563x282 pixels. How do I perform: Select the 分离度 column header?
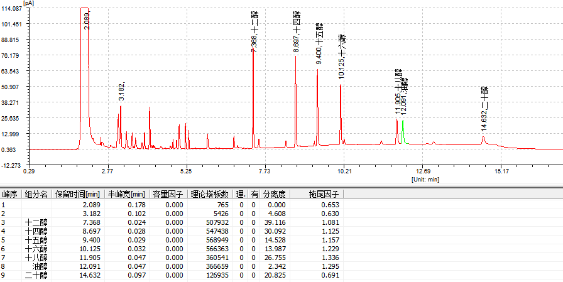274,194
